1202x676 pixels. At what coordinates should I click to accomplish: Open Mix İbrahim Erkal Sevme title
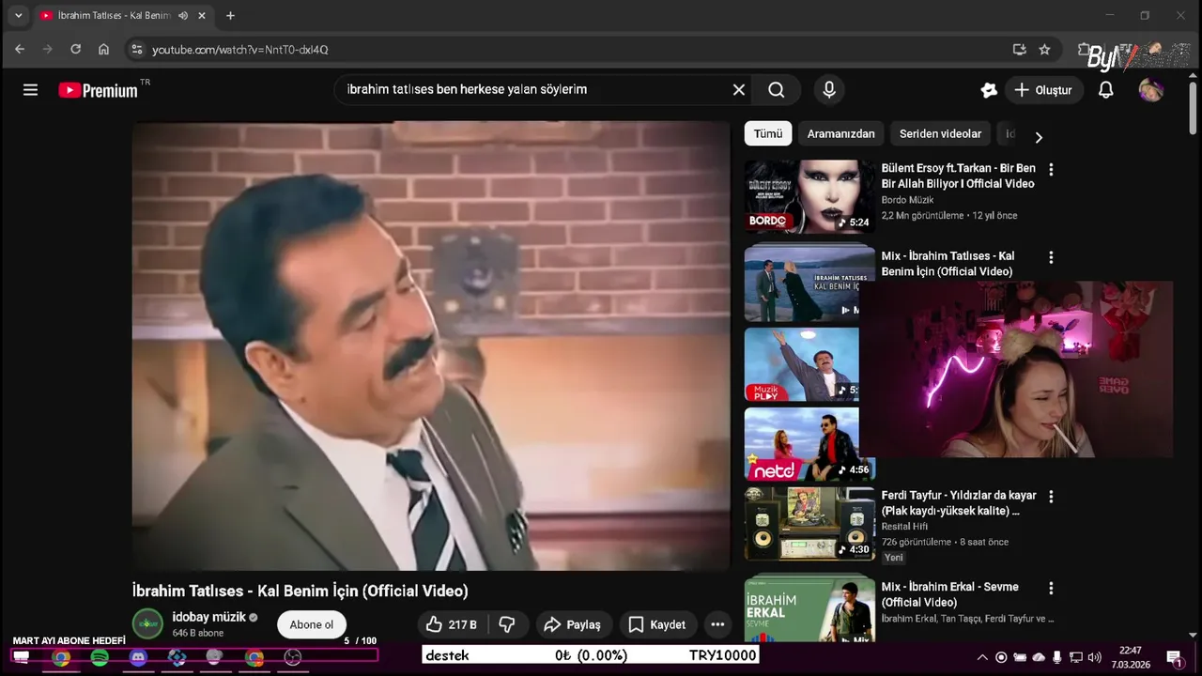pos(949,594)
